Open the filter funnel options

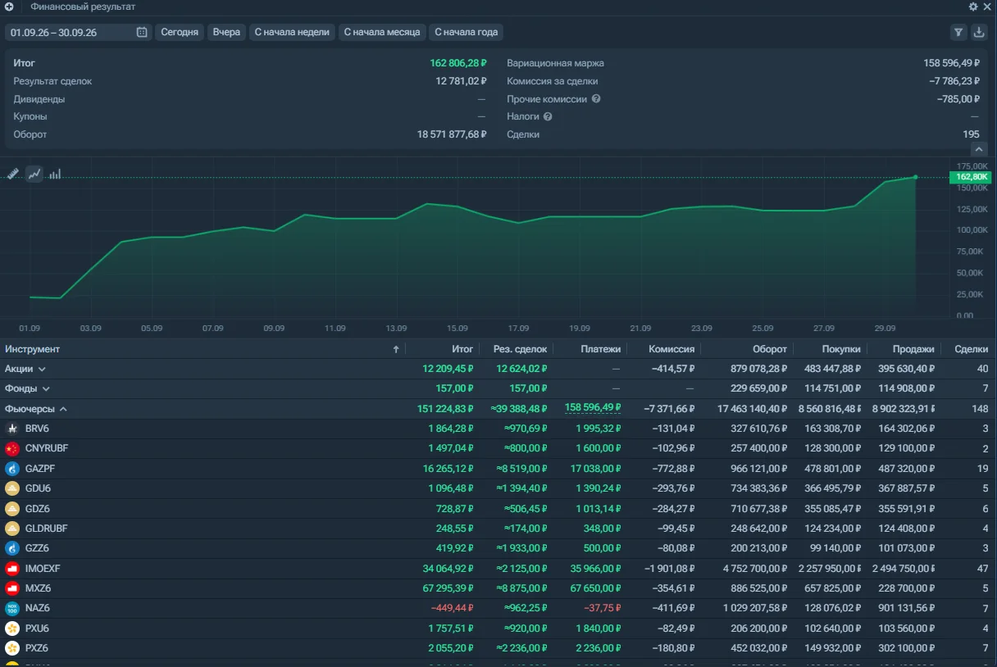coord(958,32)
